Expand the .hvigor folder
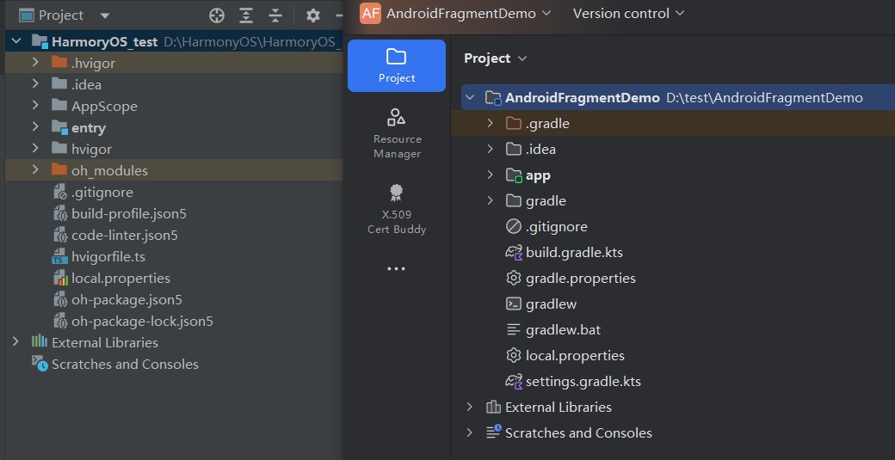Viewport: 895px width, 460px height. click(35, 62)
